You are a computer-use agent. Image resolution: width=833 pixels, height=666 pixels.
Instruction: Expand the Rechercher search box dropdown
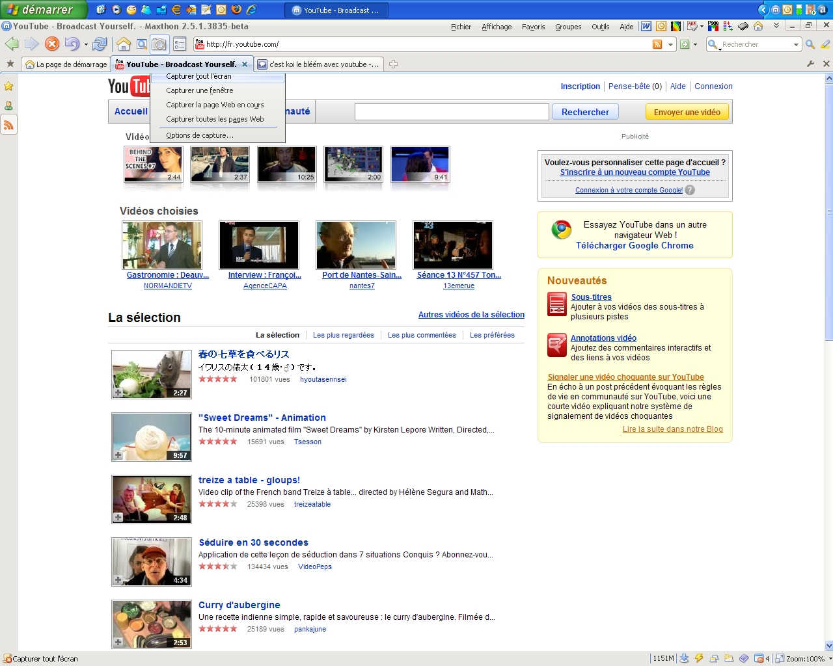pyautogui.click(x=796, y=45)
